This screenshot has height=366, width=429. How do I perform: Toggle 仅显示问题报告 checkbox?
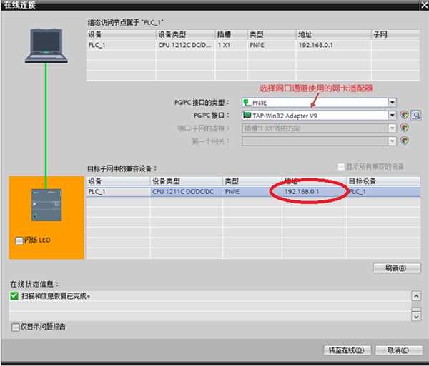(x=16, y=327)
